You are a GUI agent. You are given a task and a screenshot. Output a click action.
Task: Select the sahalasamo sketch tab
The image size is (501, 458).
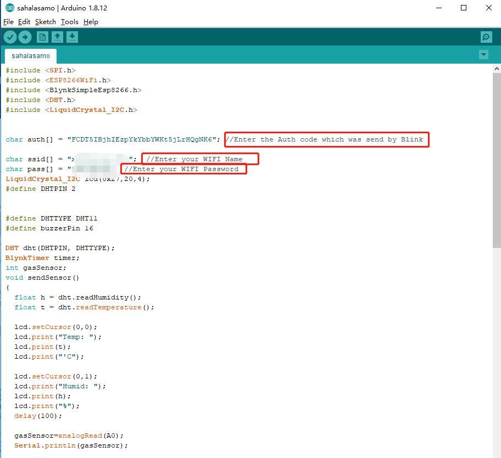[31, 56]
